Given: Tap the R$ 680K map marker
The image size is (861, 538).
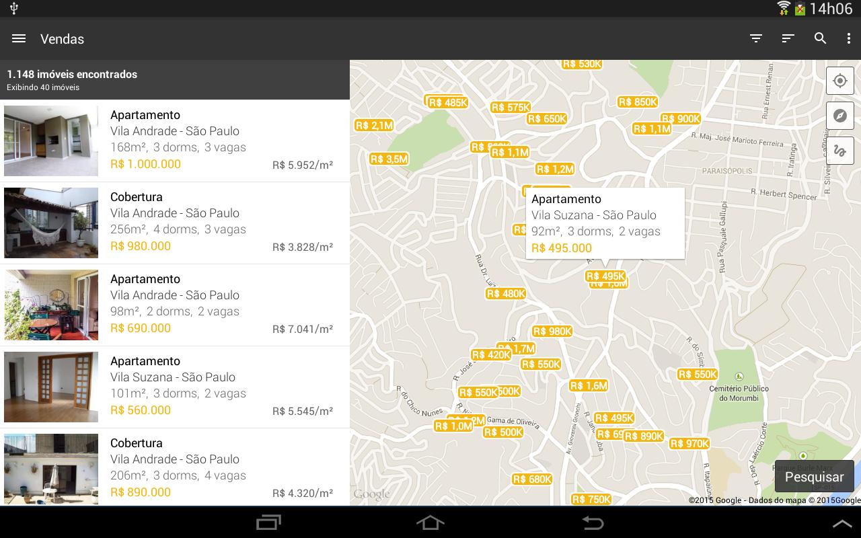Looking at the screenshot, I should coord(532,479).
